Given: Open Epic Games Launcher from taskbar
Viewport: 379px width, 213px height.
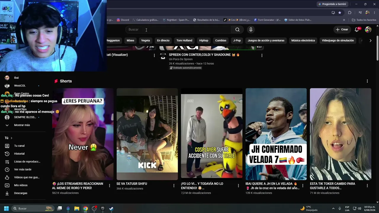Looking at the screenshot, I should (103, 209).
